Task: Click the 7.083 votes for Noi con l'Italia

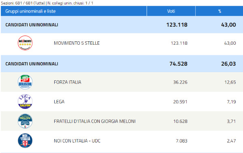Action: (x=181, y=141)
